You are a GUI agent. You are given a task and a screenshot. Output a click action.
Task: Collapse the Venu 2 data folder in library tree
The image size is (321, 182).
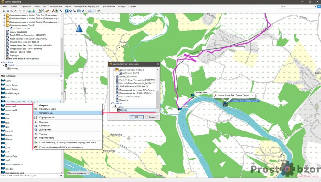coord(4,25)
